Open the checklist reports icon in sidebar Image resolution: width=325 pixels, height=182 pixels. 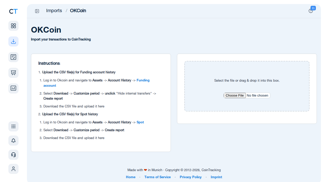13,57
